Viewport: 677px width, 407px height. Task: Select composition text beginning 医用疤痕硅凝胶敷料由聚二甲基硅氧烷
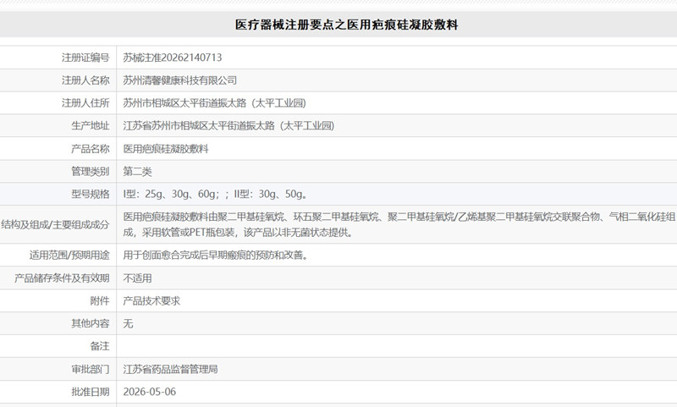point(399,224)
